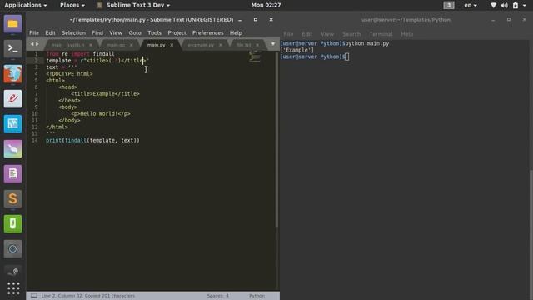
Task: Open the Find menu
Action: click(x=97, y=33)
